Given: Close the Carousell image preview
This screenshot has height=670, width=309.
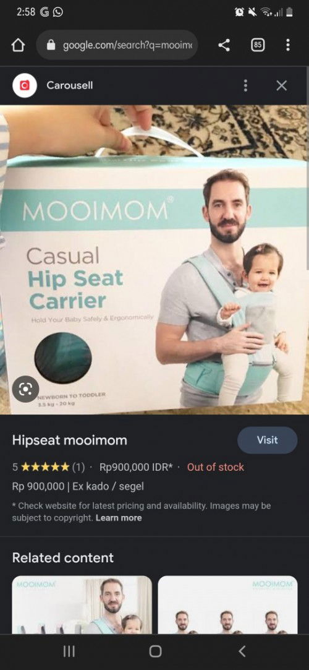Looking at the screenshot, I should (x=282, y=85).
